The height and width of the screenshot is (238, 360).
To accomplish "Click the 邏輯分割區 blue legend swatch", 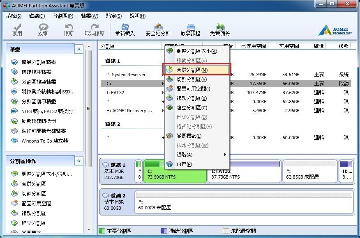I will (164, 231).
